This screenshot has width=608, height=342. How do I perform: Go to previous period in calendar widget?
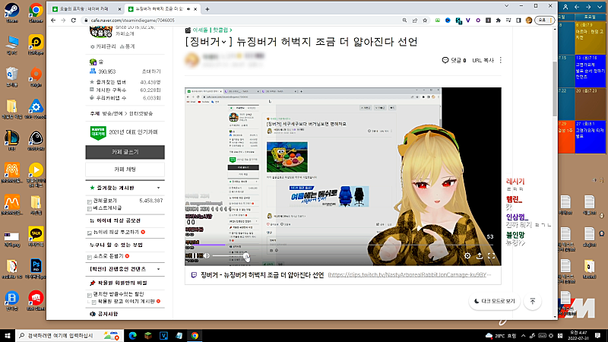pos(577,7)
